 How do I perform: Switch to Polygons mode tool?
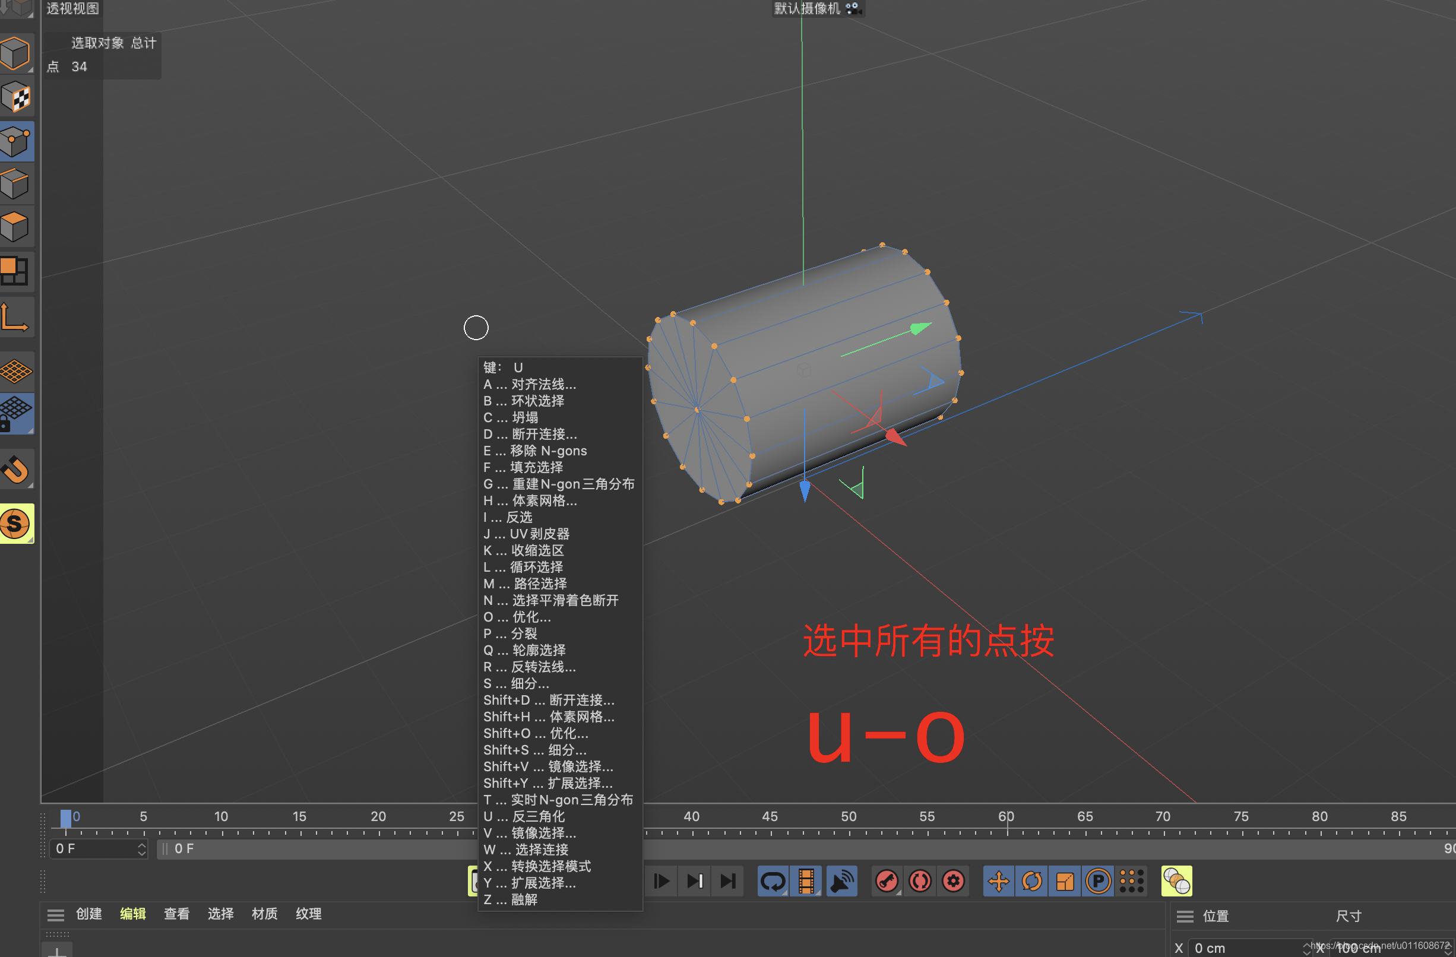click(16, 227)
